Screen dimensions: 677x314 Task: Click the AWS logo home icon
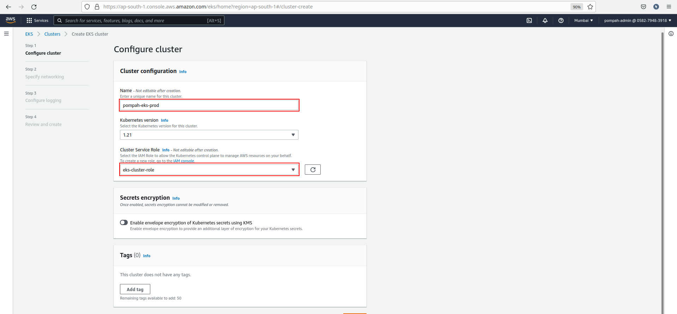coord(11,20)
